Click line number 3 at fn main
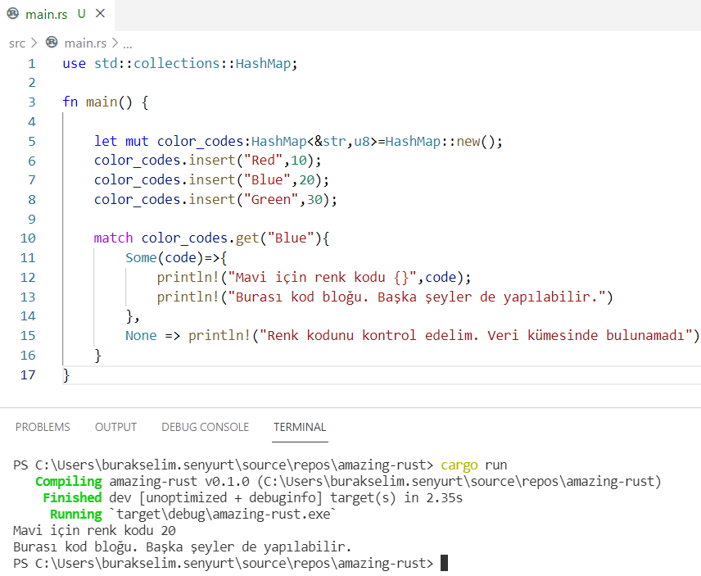Viewport: 701px width, 576px height. (x=31, y=102)
